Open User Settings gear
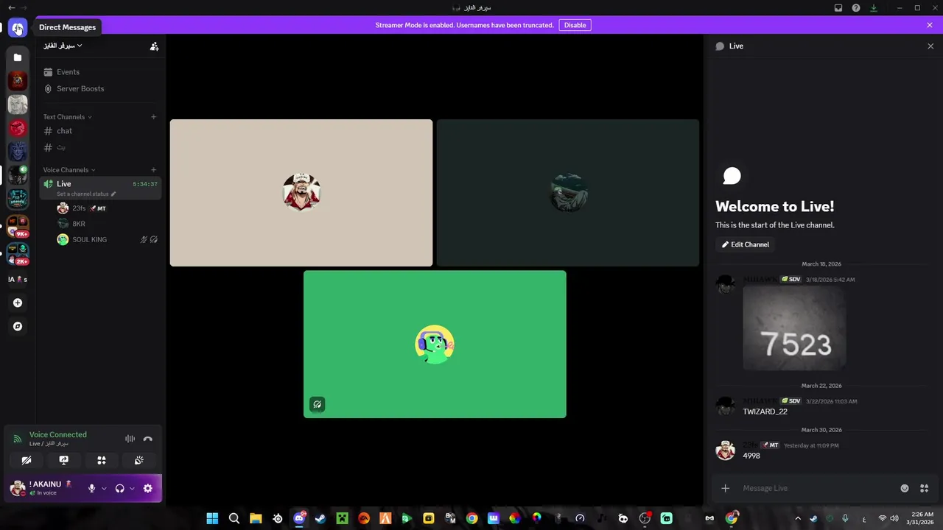Viewport: 943px width, 530px height. 148,488
